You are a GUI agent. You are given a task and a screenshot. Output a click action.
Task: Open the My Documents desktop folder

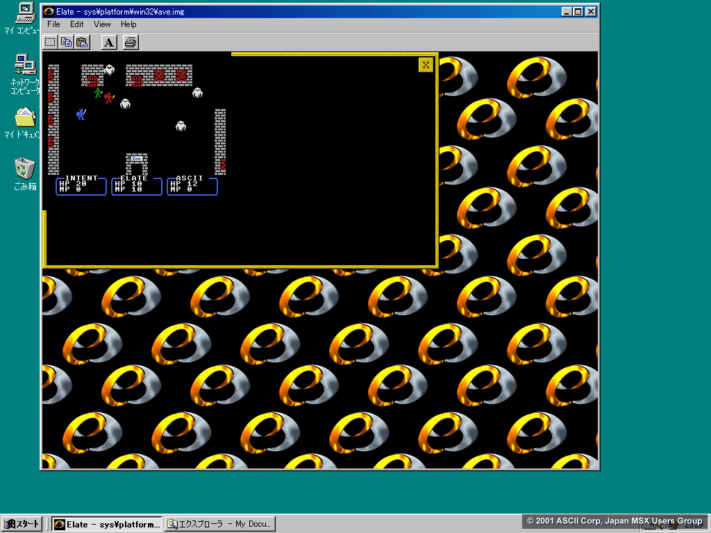pyautogui.click(x=24, y=123)
